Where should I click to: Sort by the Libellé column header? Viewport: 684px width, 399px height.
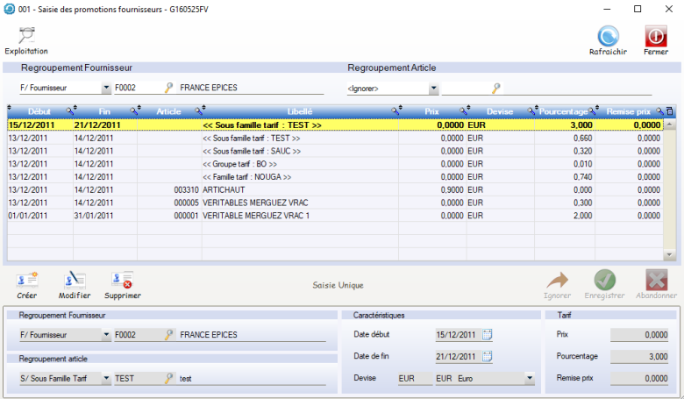(x=300, y=111)
